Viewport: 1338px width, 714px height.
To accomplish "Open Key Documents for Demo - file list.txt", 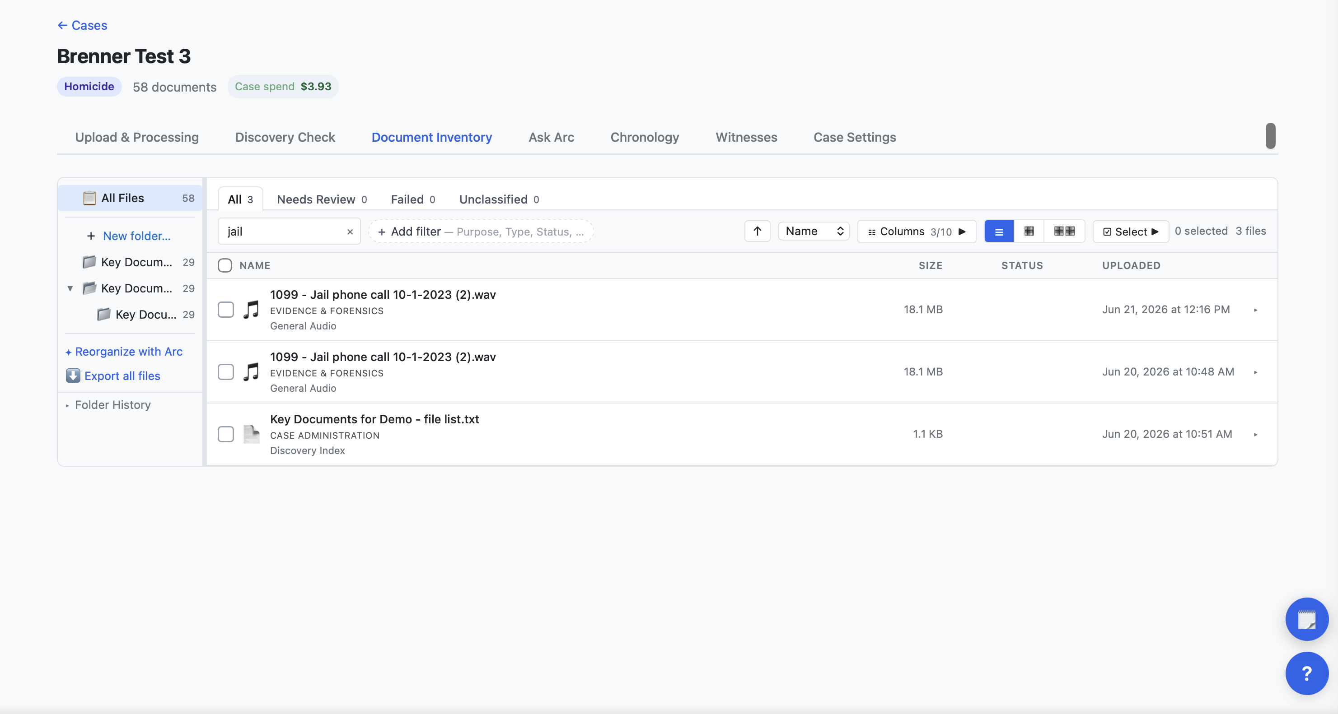I will coord(374,419).
